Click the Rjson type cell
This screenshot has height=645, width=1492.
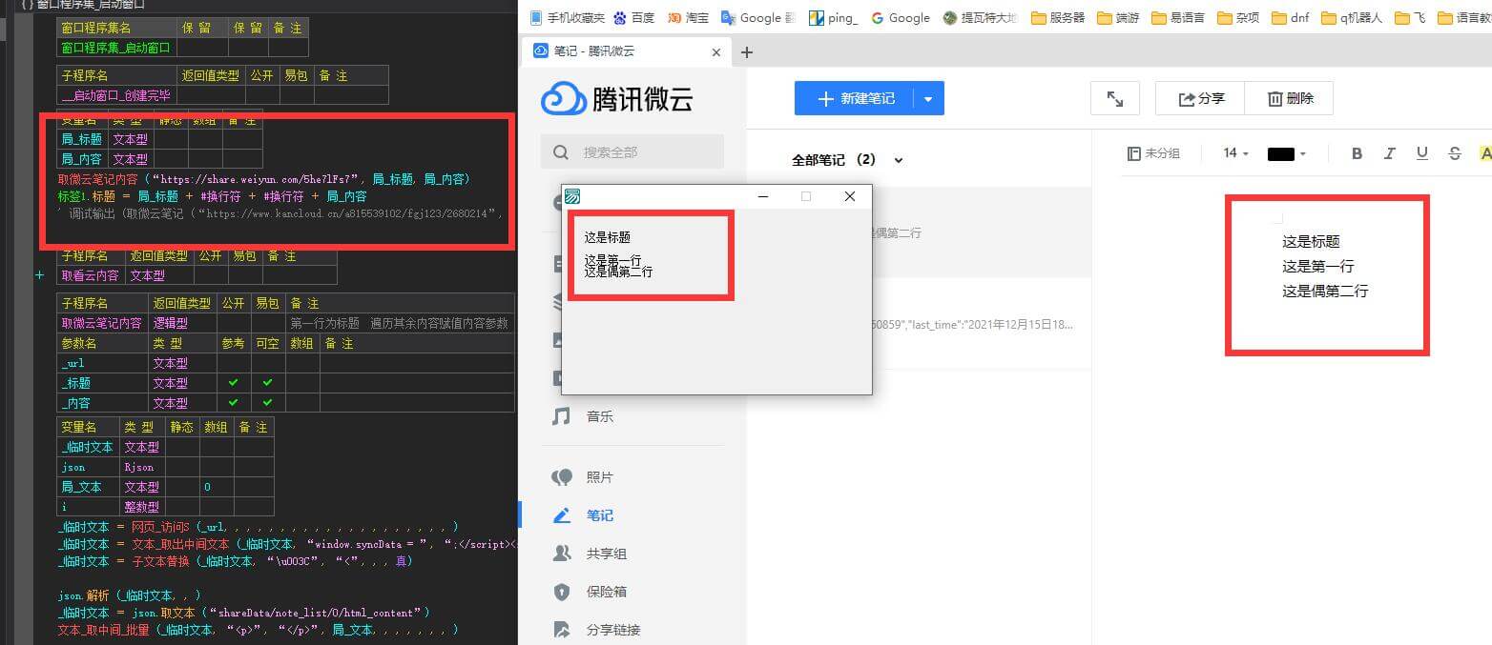141,467
